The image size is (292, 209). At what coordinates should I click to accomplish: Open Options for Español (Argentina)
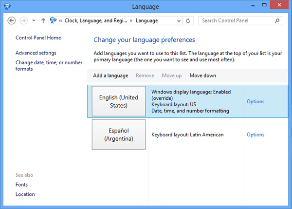tap(255, 134)
